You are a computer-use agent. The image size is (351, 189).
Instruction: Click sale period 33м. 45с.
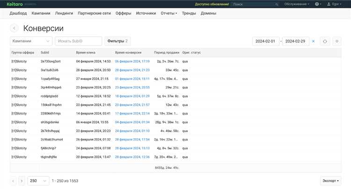172,70
